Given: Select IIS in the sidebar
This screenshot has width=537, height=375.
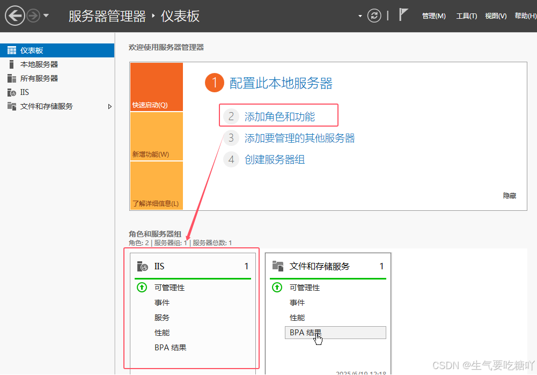Looking at the screenshot, I should tap(57, 92).
